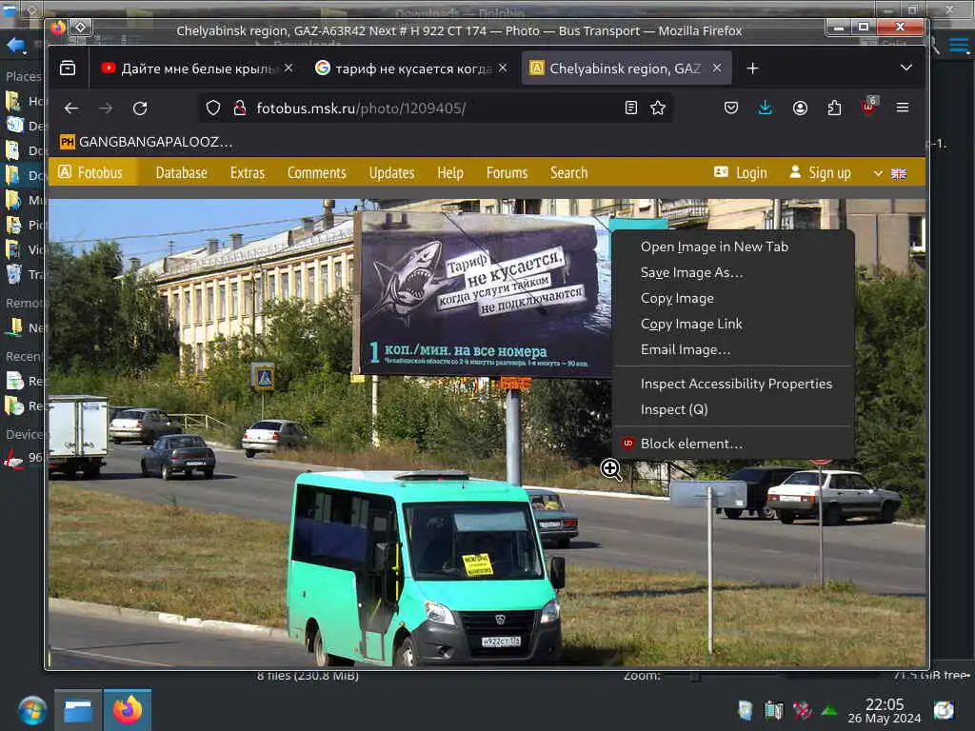This screenshot has height=731, width=975.
Task: Click the Login button on Fotobus
Action: (741, 173)
